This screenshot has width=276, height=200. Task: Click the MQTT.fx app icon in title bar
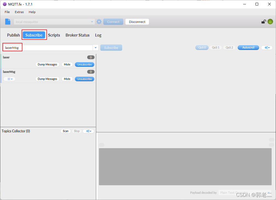[5, 4]
